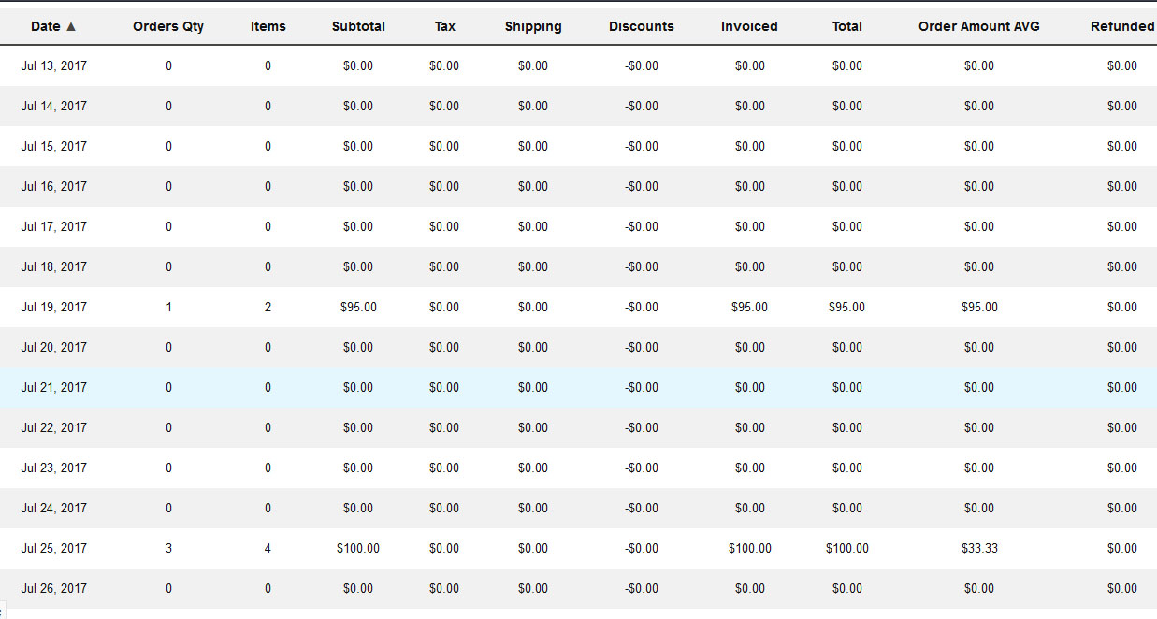The width and height of the screenshot is (1157, 619).
Task: Click the $100.00 Invoiced cell for Jul 25
Action: (x=749, y=548)
